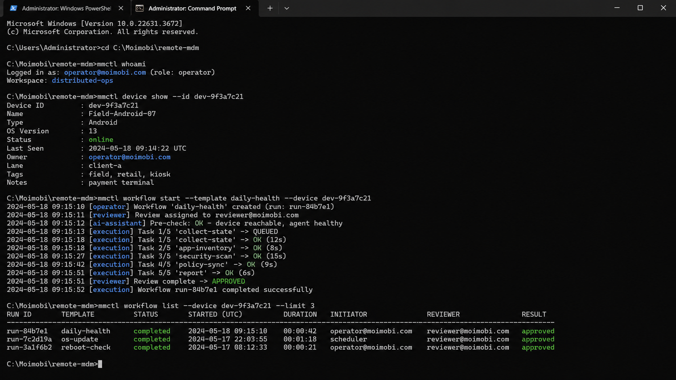Click the Type value 'Android'

103,122
